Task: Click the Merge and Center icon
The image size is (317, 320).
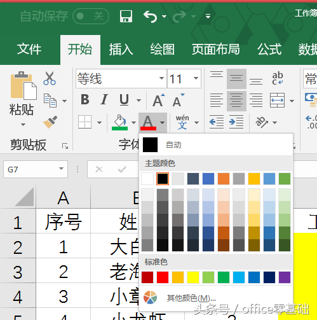Action: pyautogui.click(x=277, y=100)
